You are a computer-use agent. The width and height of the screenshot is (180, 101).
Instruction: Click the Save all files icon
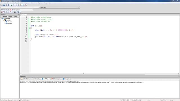[8, 5]
